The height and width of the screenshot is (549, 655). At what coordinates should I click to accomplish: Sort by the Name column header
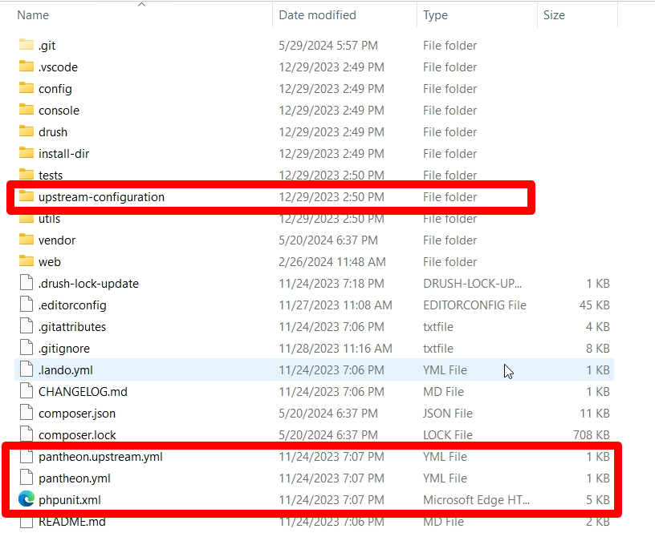point(33,15)
